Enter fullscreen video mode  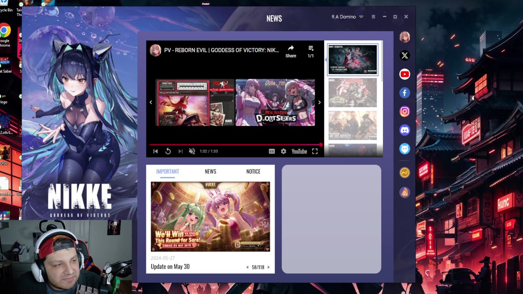[315, 151]
